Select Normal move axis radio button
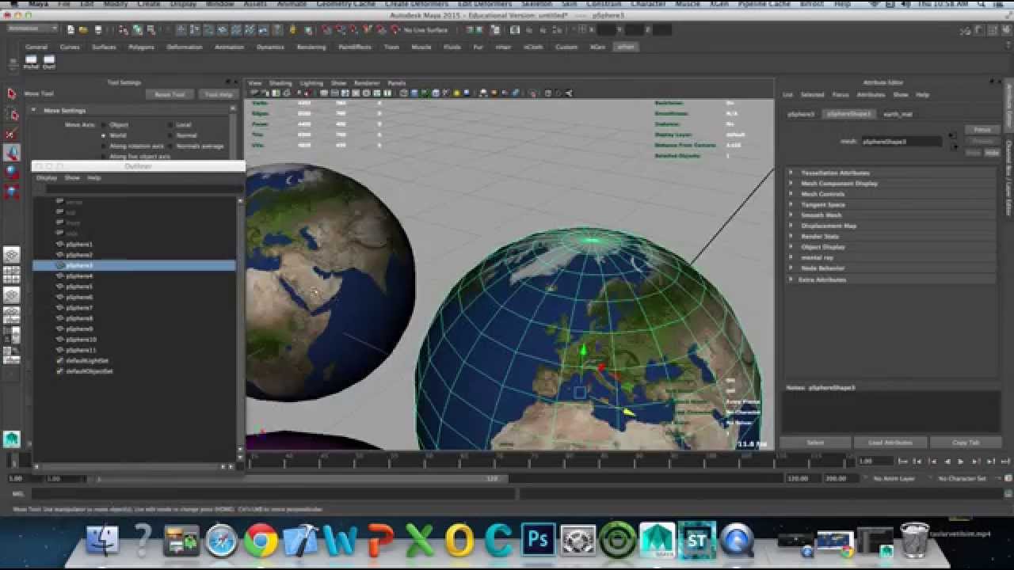 (170, 135)
